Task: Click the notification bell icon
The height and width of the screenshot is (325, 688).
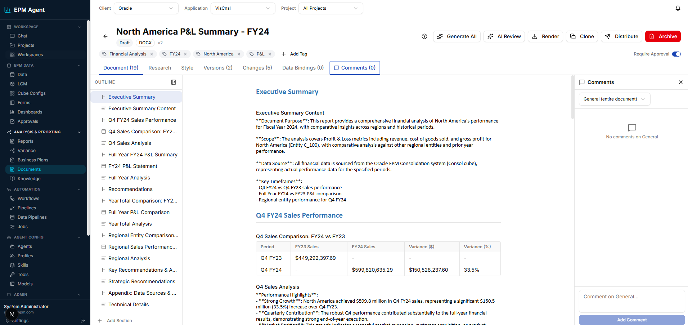Action: tap(678, 8)
